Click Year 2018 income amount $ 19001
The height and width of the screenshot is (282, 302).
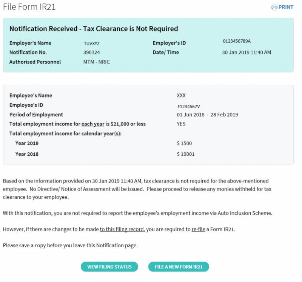[x=186, y=154]
